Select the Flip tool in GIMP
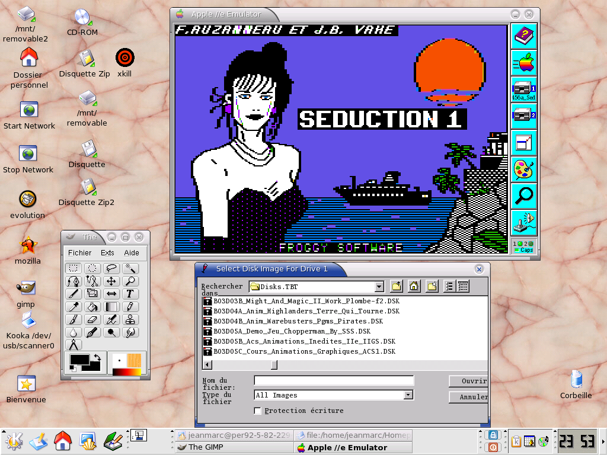This screenshot has width=607, height=455. tap(111, 294)
